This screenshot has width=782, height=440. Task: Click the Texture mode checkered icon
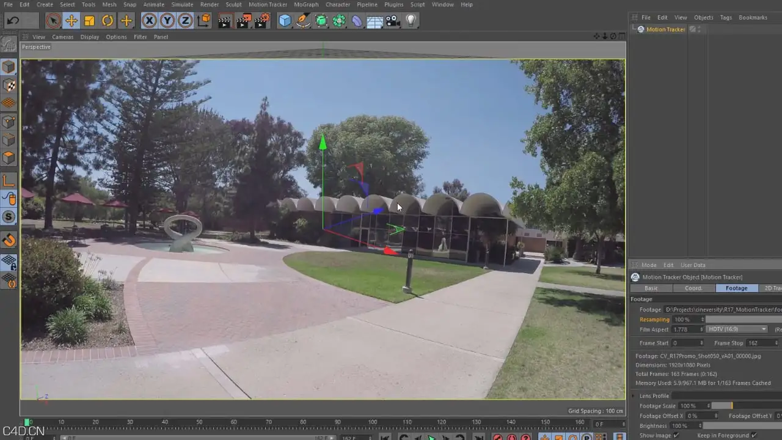(x=9, y=86)
